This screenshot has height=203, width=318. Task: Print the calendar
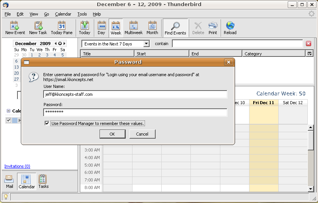(x=213, y=28)
